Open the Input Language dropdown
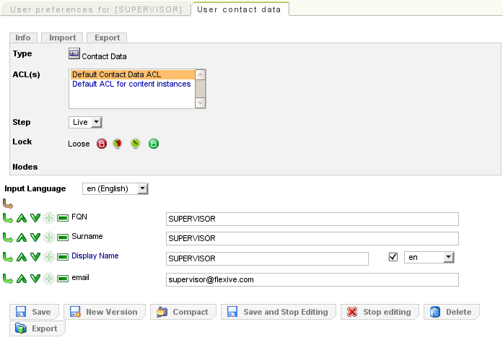This screenshot has height=340, width=503. pos(115,188)
